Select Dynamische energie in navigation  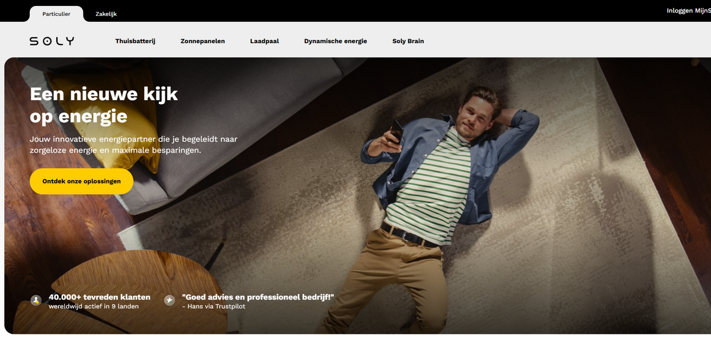pyautogui.click(x=335, y=41)
